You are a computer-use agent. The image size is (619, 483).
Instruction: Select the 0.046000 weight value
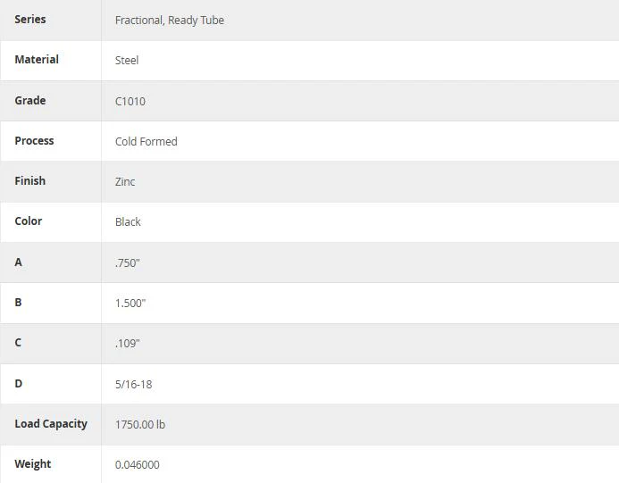[138, 465]
